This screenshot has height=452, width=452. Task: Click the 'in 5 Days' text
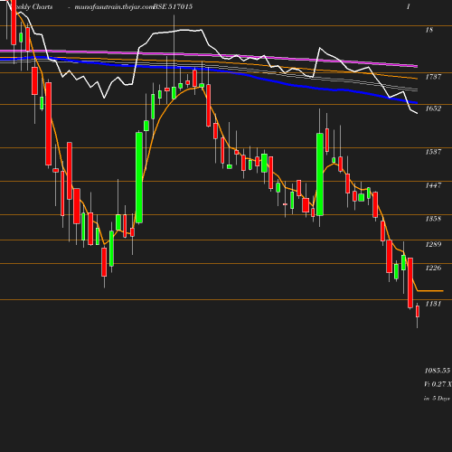point(437,399)
